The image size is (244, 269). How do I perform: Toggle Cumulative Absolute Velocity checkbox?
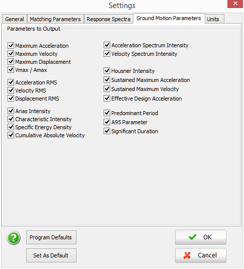pos(11,135)
